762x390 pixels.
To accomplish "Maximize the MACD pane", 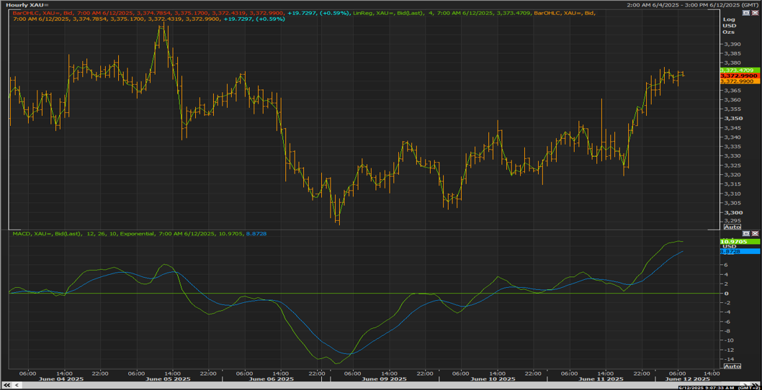I will (x=746, y=234).
